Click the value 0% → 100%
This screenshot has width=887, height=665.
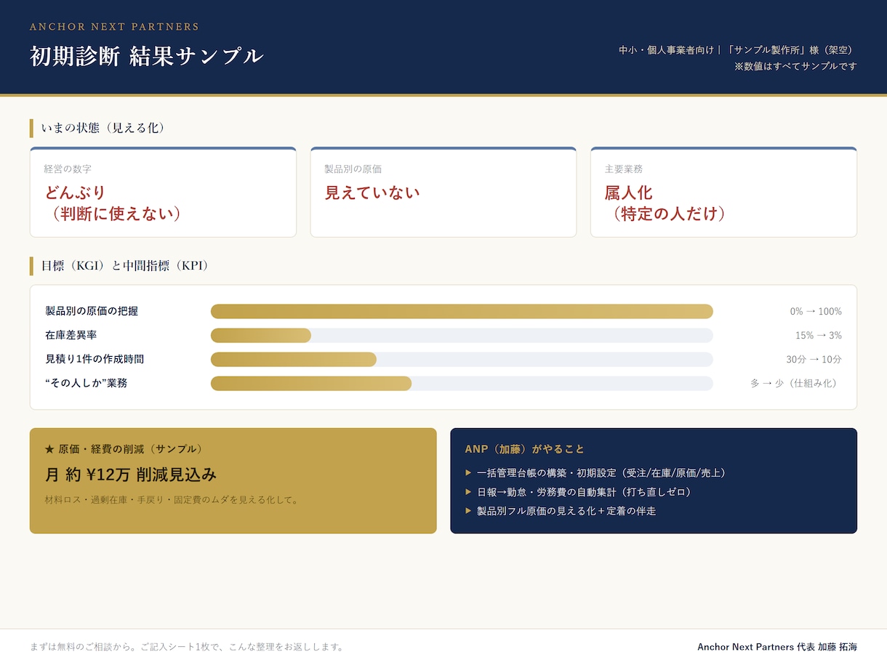[x=816, y=311]
